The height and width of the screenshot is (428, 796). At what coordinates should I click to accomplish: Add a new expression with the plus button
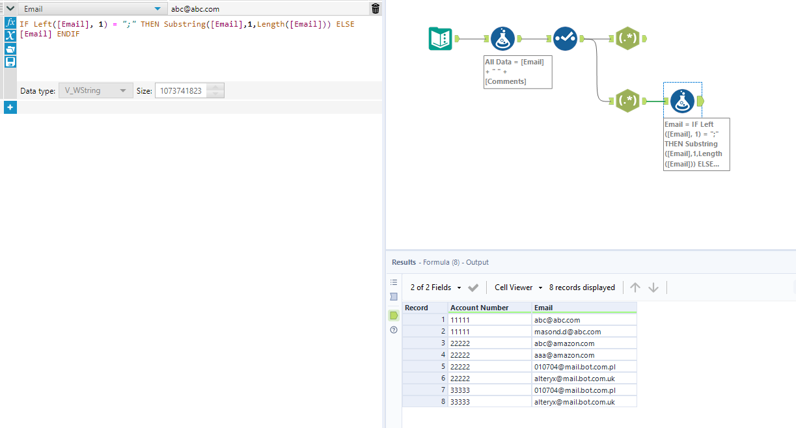(x=10, y=107)
